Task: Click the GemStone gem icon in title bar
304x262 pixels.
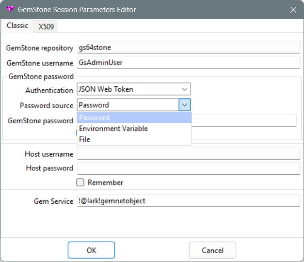Action: 10,9
